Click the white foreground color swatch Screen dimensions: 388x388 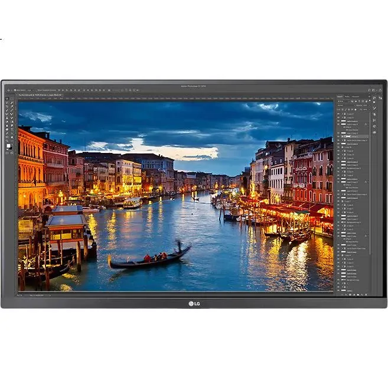pos(8,145)
